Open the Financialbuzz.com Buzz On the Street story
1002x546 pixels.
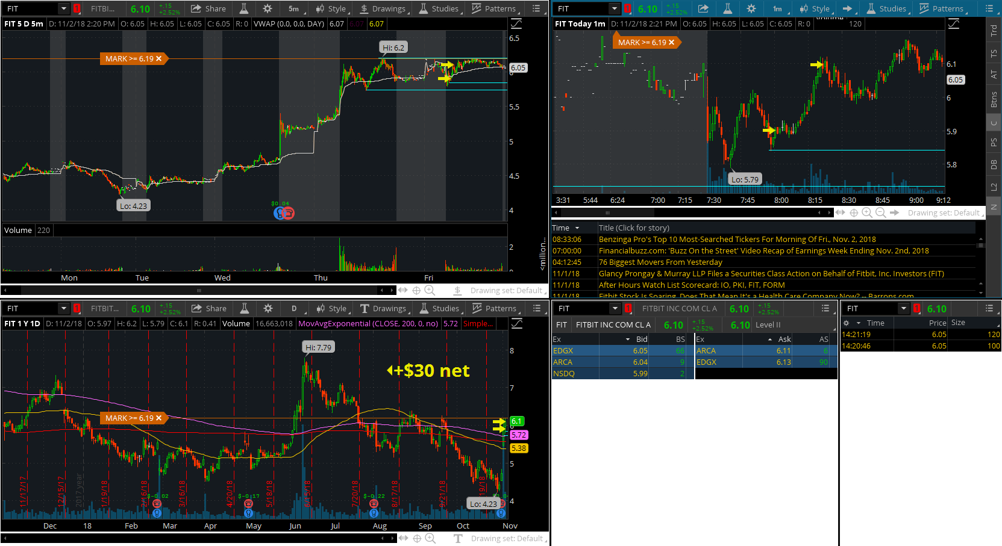coord(763,251)
